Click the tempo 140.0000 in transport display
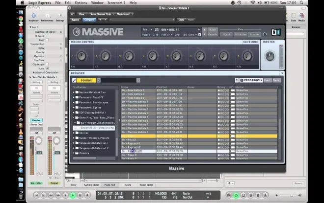 point(161,194)
